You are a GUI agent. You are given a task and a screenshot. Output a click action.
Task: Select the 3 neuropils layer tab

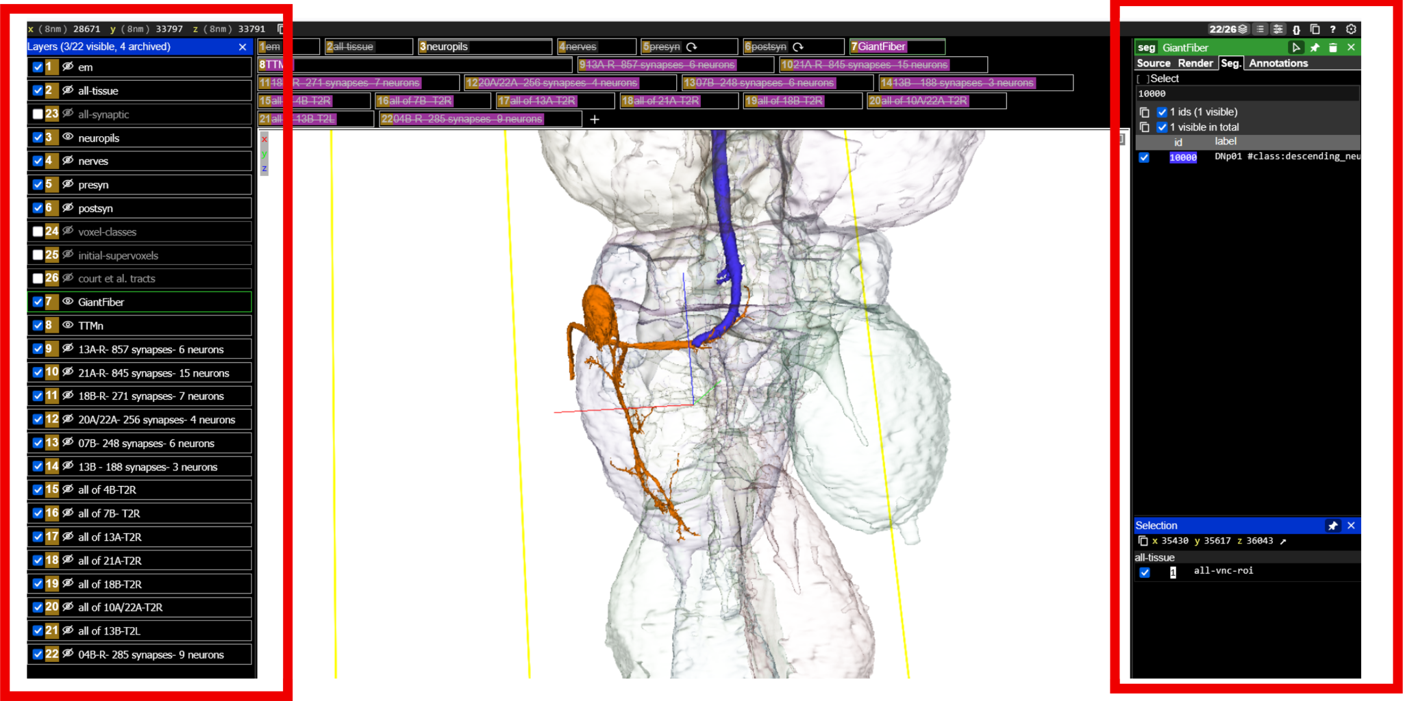point(484,47)
